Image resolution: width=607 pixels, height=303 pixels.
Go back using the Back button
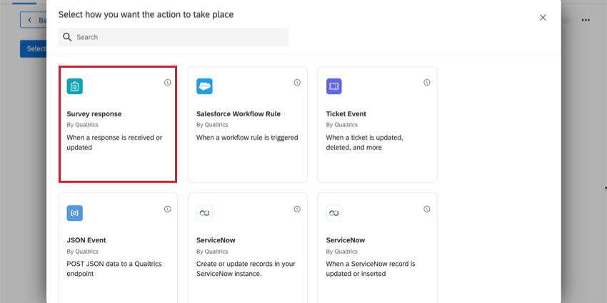coord(34,20)
